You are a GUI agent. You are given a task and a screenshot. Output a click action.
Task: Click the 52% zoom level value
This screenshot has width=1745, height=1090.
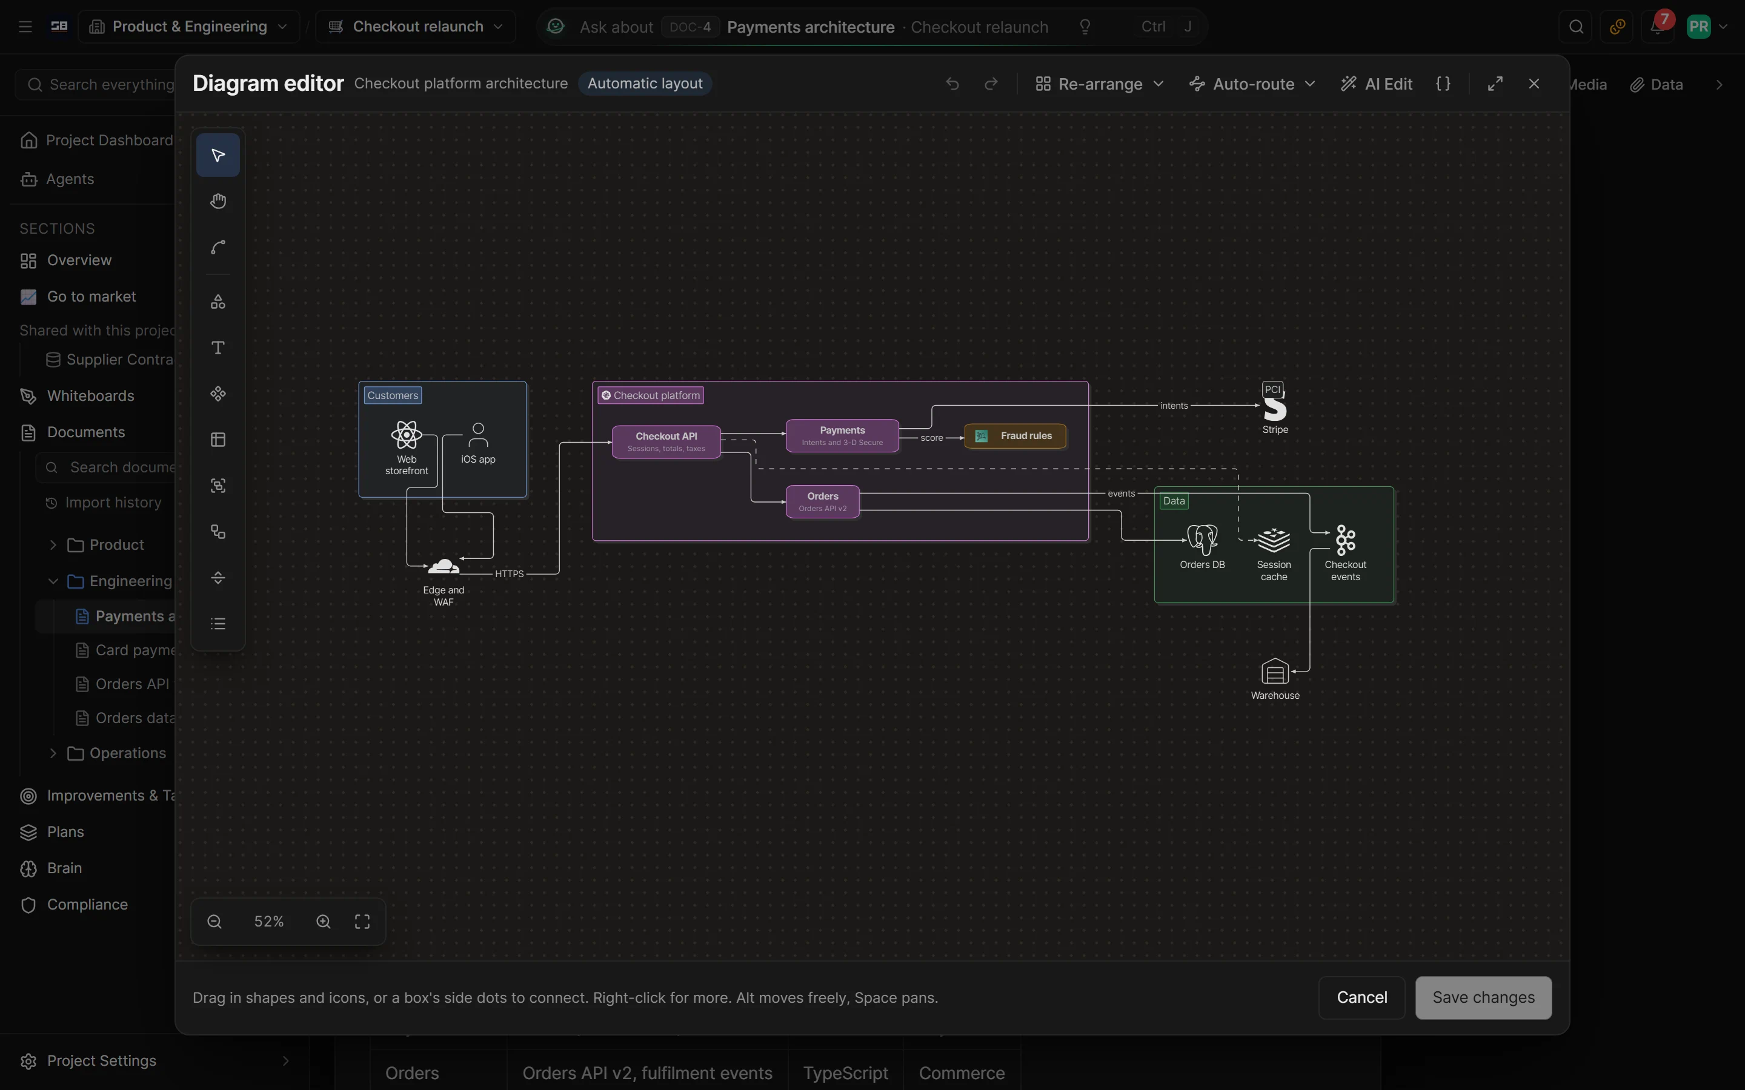[x=269, y=921]
